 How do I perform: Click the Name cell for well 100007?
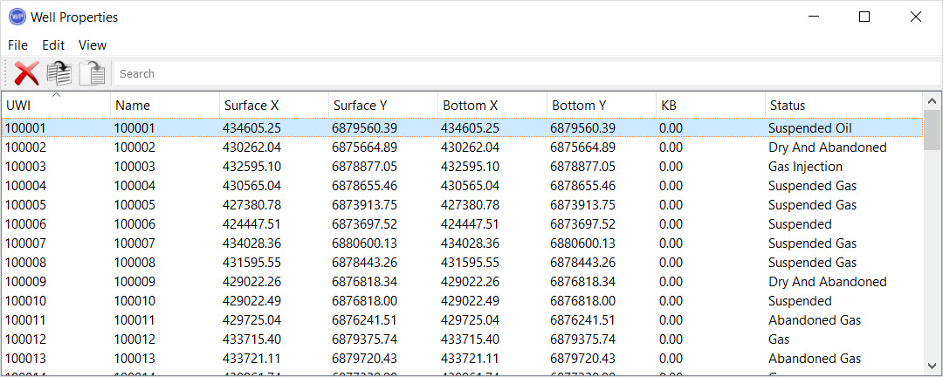134,243
